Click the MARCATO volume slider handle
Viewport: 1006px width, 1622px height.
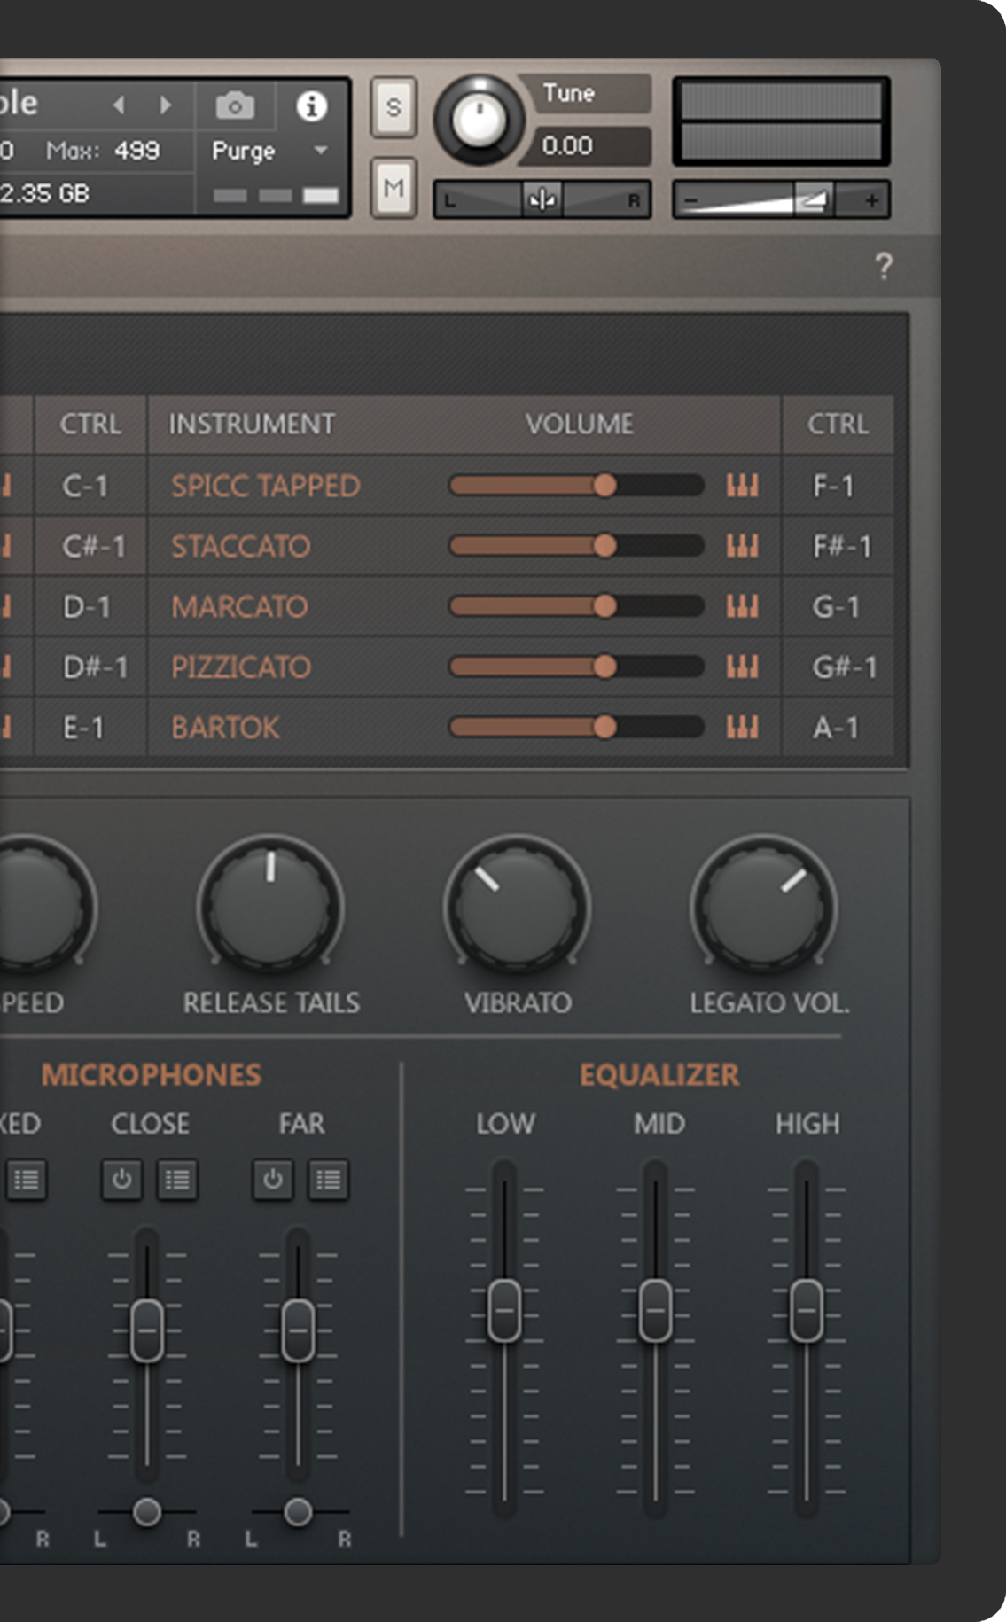(605, 606)
